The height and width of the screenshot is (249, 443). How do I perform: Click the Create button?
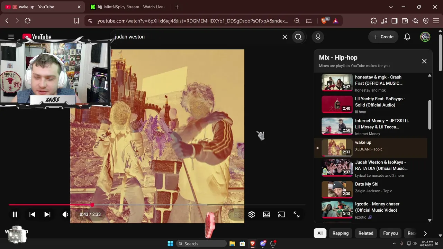(383, 37)
